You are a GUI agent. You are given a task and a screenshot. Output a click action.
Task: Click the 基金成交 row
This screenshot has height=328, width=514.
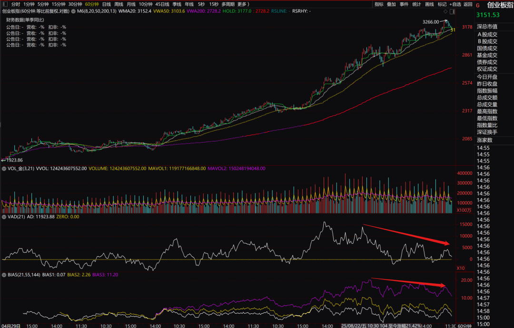point(487,55)
